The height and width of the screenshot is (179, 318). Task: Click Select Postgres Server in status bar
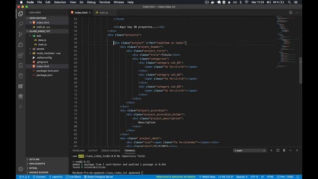(x=98, y=177)
